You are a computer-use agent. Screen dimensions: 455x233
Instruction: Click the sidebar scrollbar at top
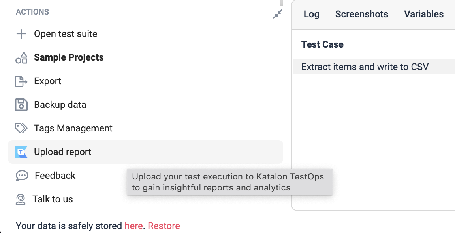[x=281, y=3]
